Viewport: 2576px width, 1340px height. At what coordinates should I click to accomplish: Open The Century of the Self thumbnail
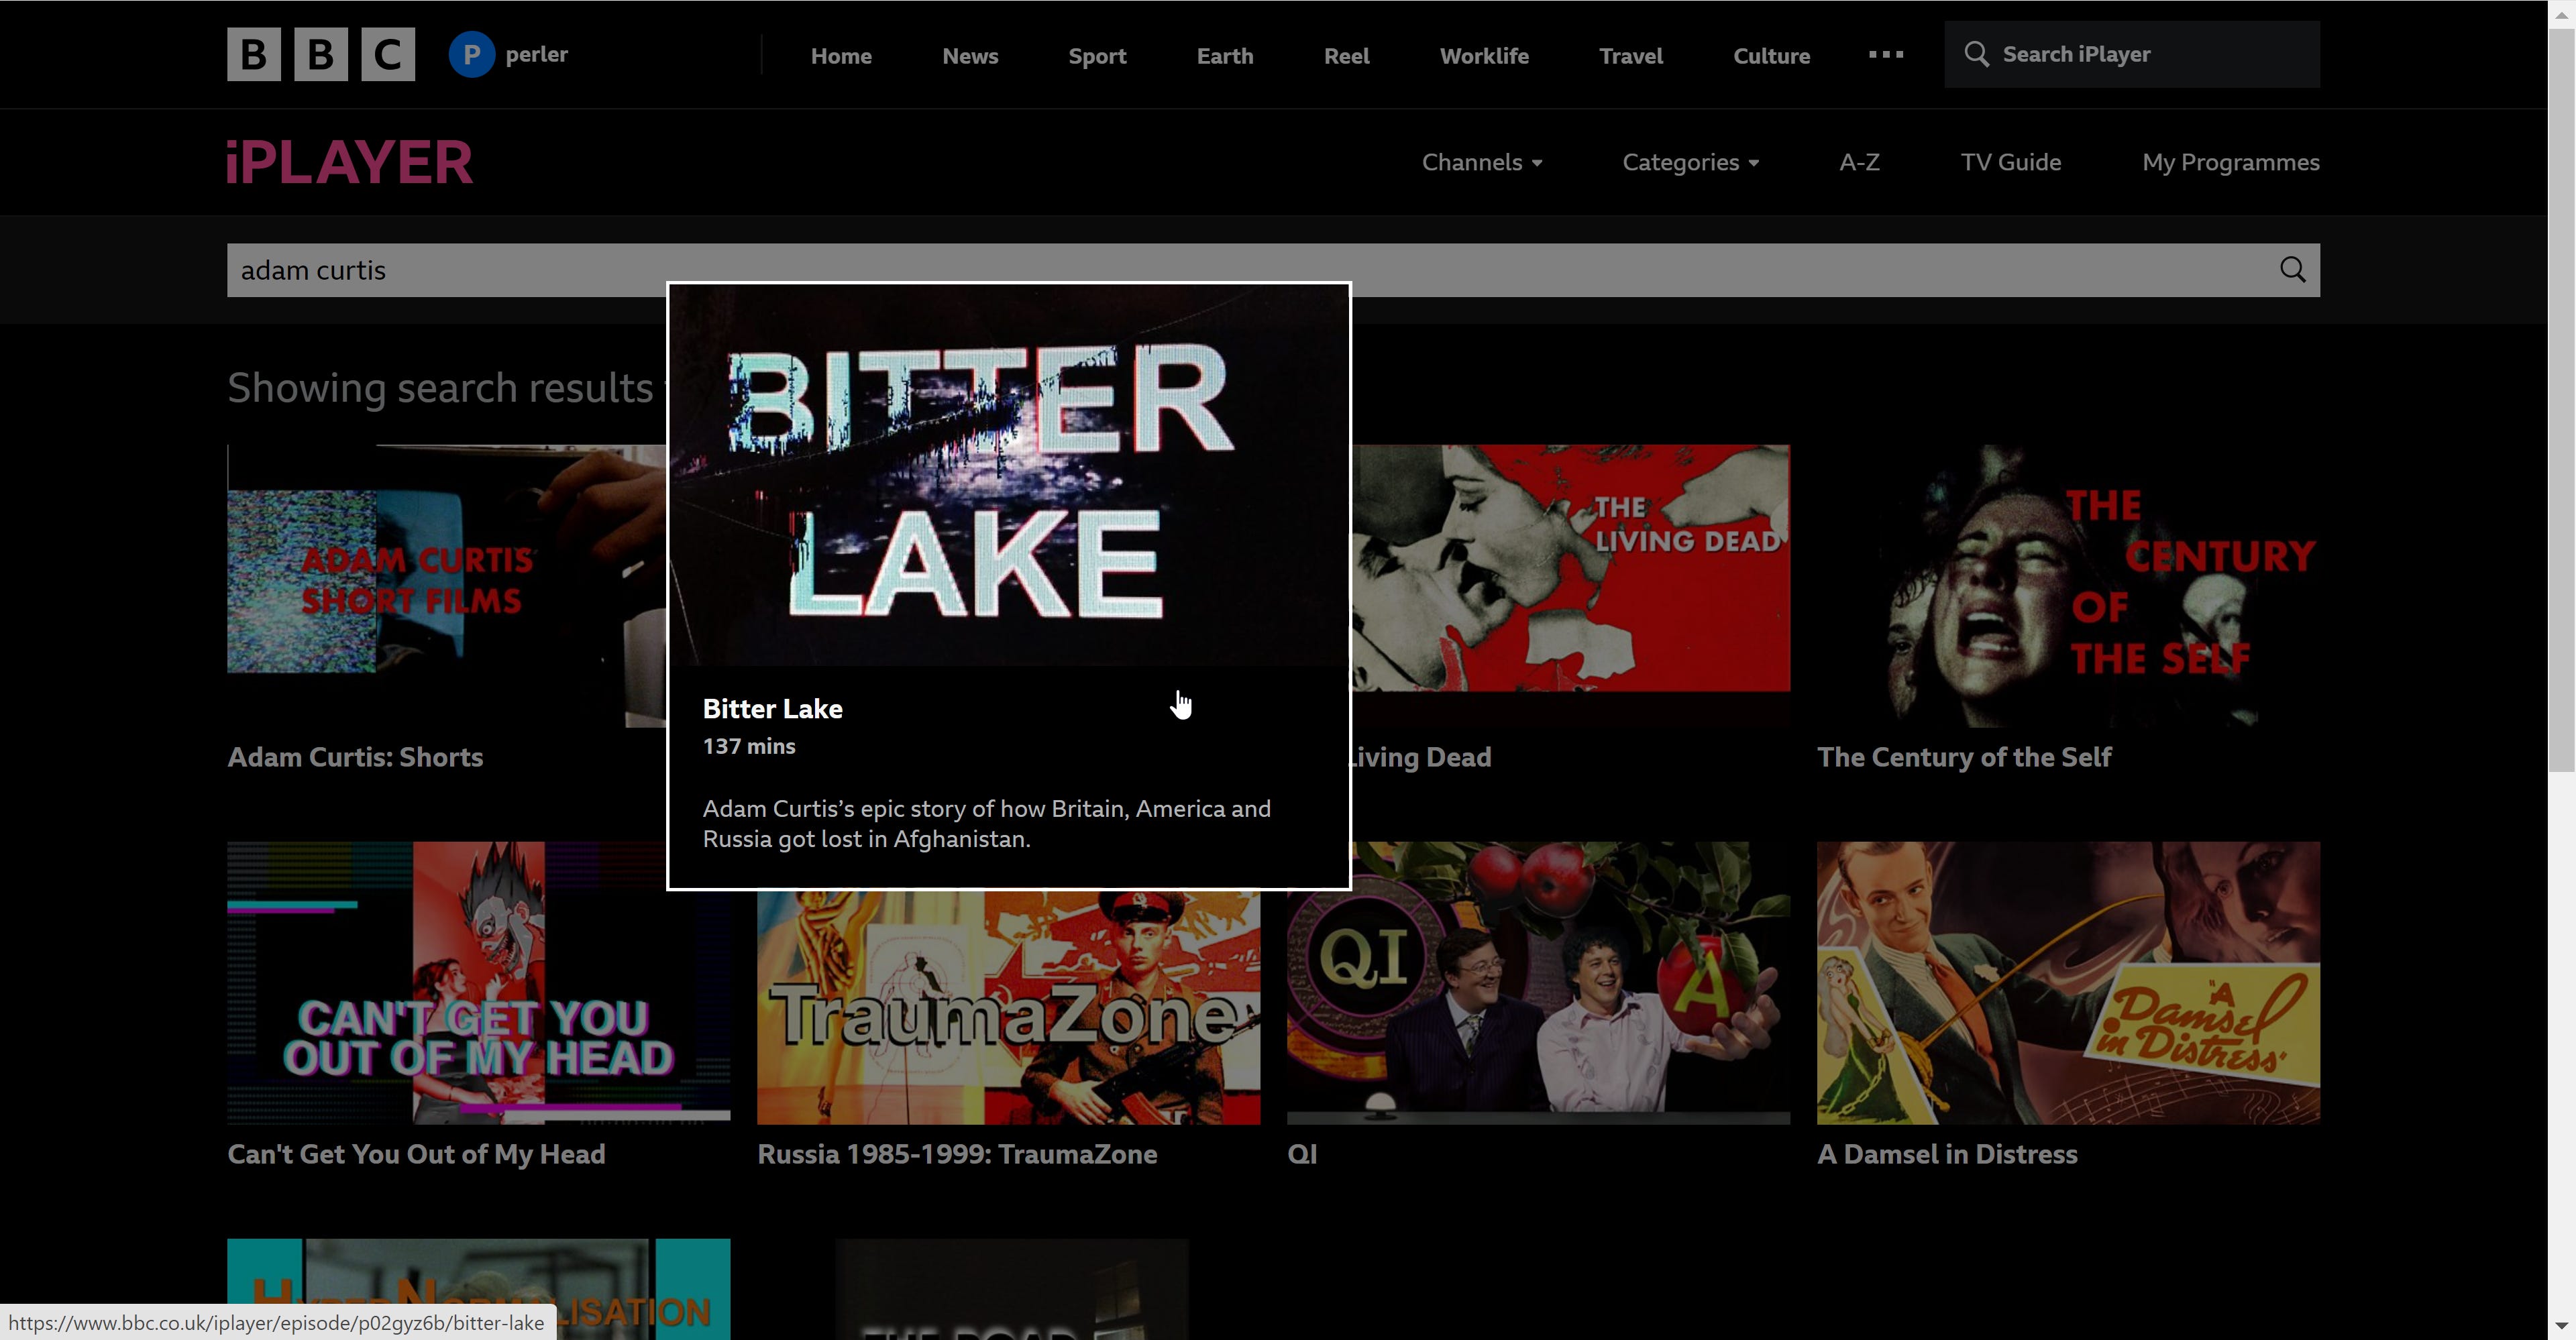point(2067,585)
